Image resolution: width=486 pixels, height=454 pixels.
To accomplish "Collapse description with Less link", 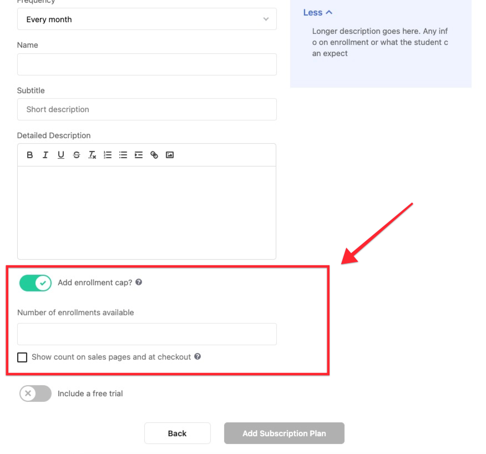I will click(317, 12).
